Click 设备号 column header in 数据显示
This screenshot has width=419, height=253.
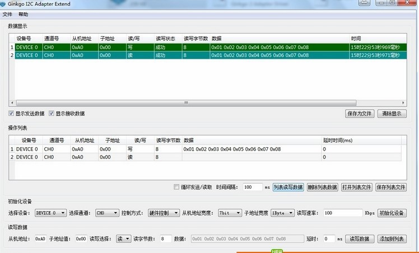[29, 39]
